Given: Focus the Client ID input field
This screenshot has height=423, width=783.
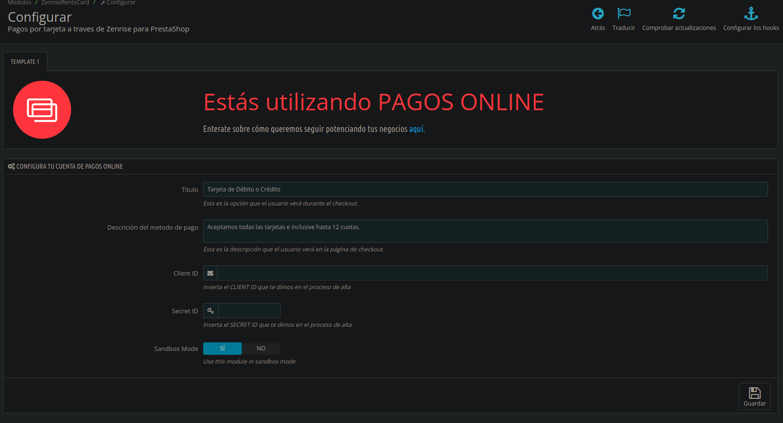Looking at the screenshot, I should pyautogui.click(x=492, y=273).
